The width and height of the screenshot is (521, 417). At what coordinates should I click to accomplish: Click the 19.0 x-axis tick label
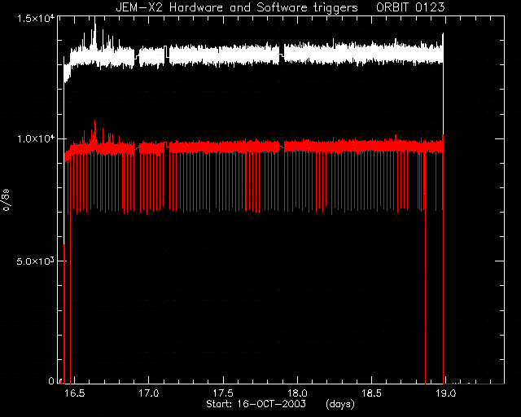pos(445,393)
